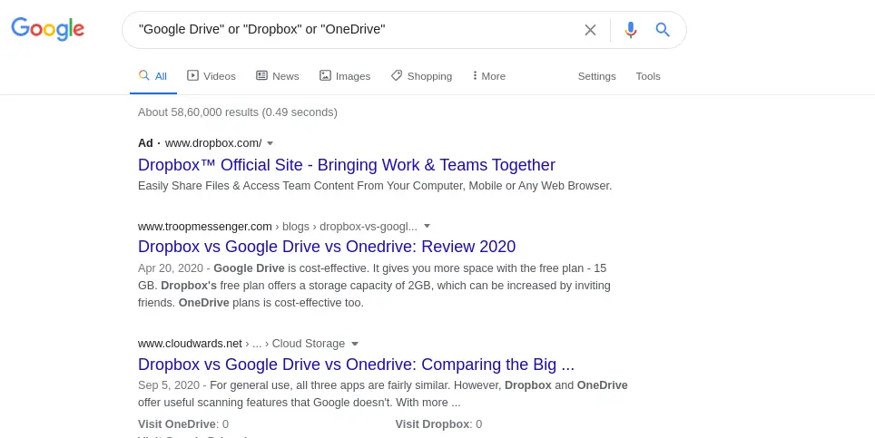Click the Visit Dropbox: 0 text
Viewport: 875px width, 438px height.
point(438,424)
